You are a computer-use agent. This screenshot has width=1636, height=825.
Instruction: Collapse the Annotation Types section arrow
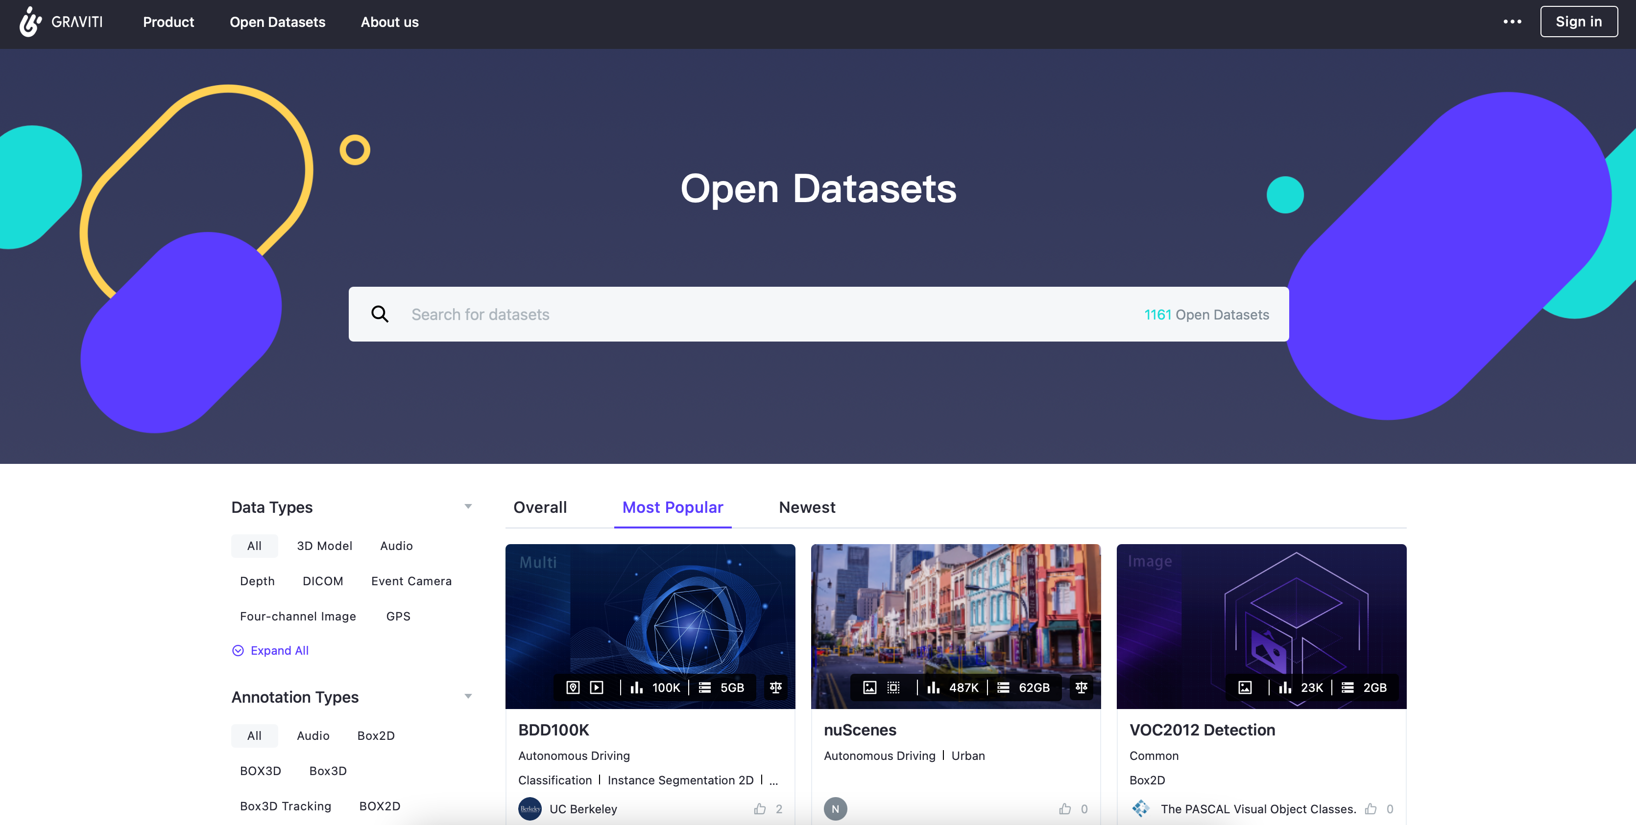tap(468, 696)
